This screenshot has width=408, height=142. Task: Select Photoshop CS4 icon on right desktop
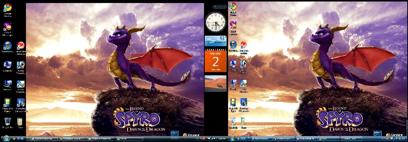244,104
